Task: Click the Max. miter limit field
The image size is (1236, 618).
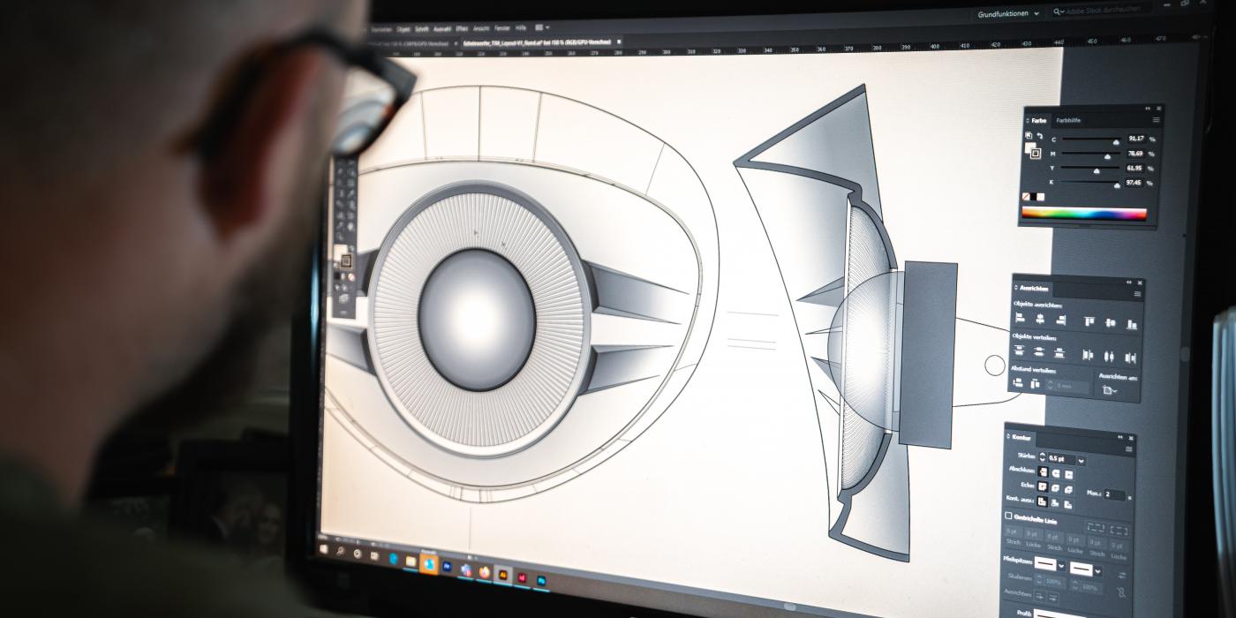Action: click(1114, 494)
